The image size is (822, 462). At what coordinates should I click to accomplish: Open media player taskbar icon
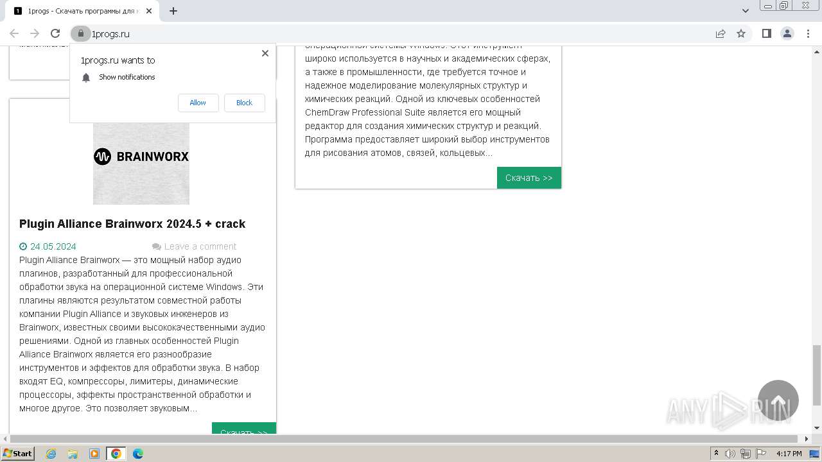94,454
